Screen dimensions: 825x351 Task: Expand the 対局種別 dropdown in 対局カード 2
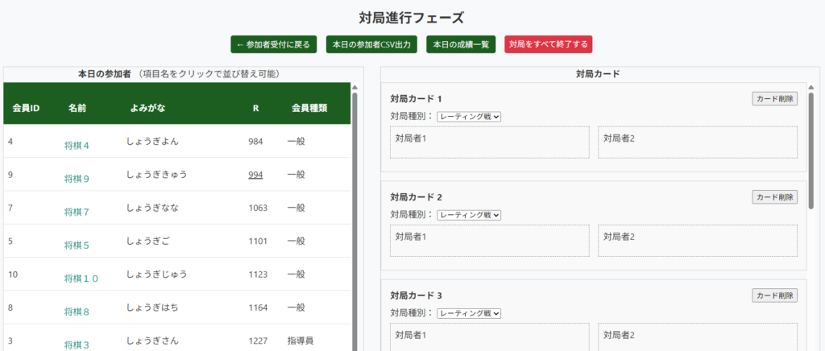point(469,215)
